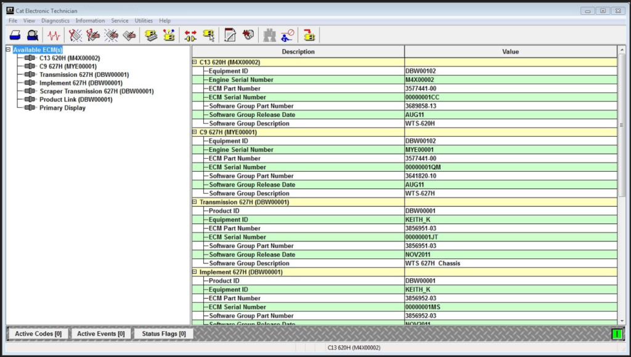Collapse the Available ECM(s) tree node
Image resolution: width=631 pixels, height=357 pixels.
tap(8, 50)
